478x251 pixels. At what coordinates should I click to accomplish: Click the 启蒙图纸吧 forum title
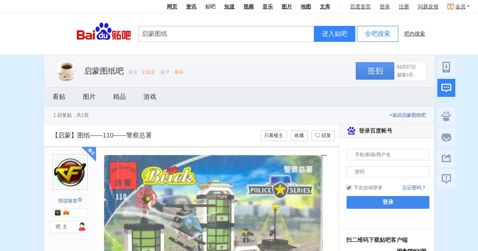104,71
